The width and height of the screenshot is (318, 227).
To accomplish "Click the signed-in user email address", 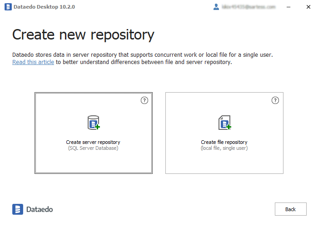I will coord(248,7).
